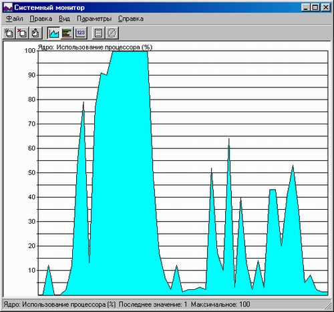Click the status bar showing Последнее значение
This screenshot has height=312, width=334.
point(153,304)
